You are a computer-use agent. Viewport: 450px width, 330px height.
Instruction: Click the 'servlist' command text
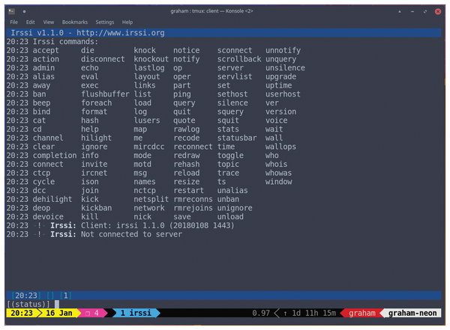pos(235,76)
